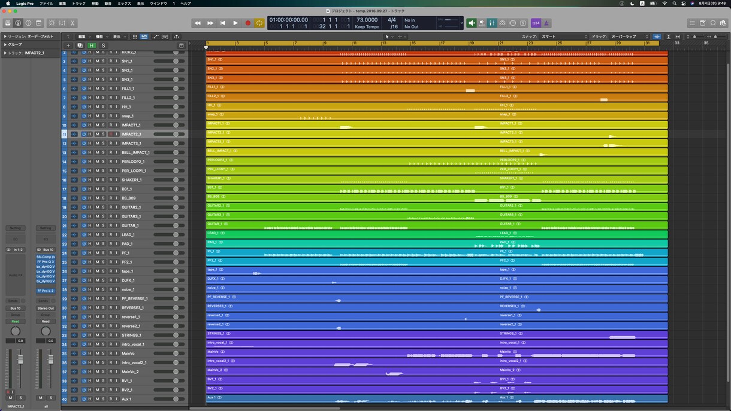Open the トラック menu
The height and width of the screenshot is (411, 731).
78,4
